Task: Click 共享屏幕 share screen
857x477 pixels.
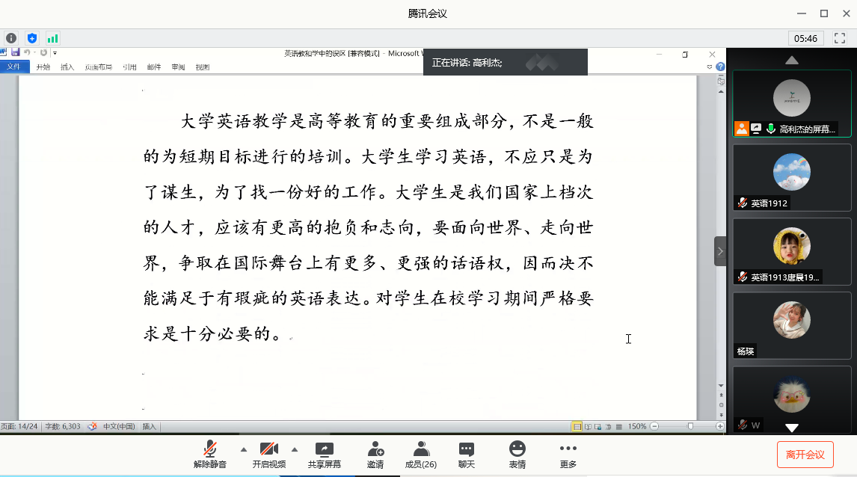Action: [325, 454]
